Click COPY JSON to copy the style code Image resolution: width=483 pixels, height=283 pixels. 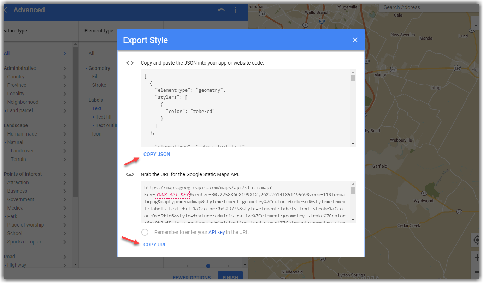[157, 154]
